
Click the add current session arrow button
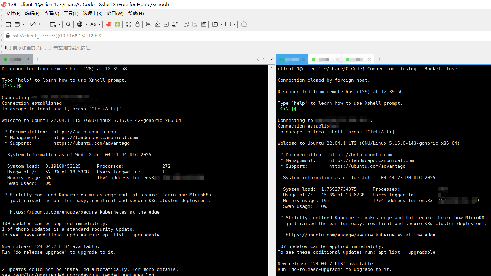click(8, 48)
